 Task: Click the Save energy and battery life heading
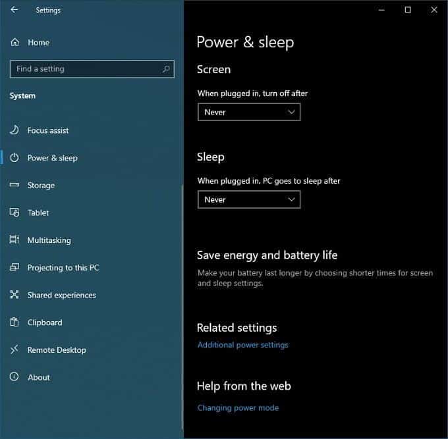pyautogui.click(x=267, y=255)
